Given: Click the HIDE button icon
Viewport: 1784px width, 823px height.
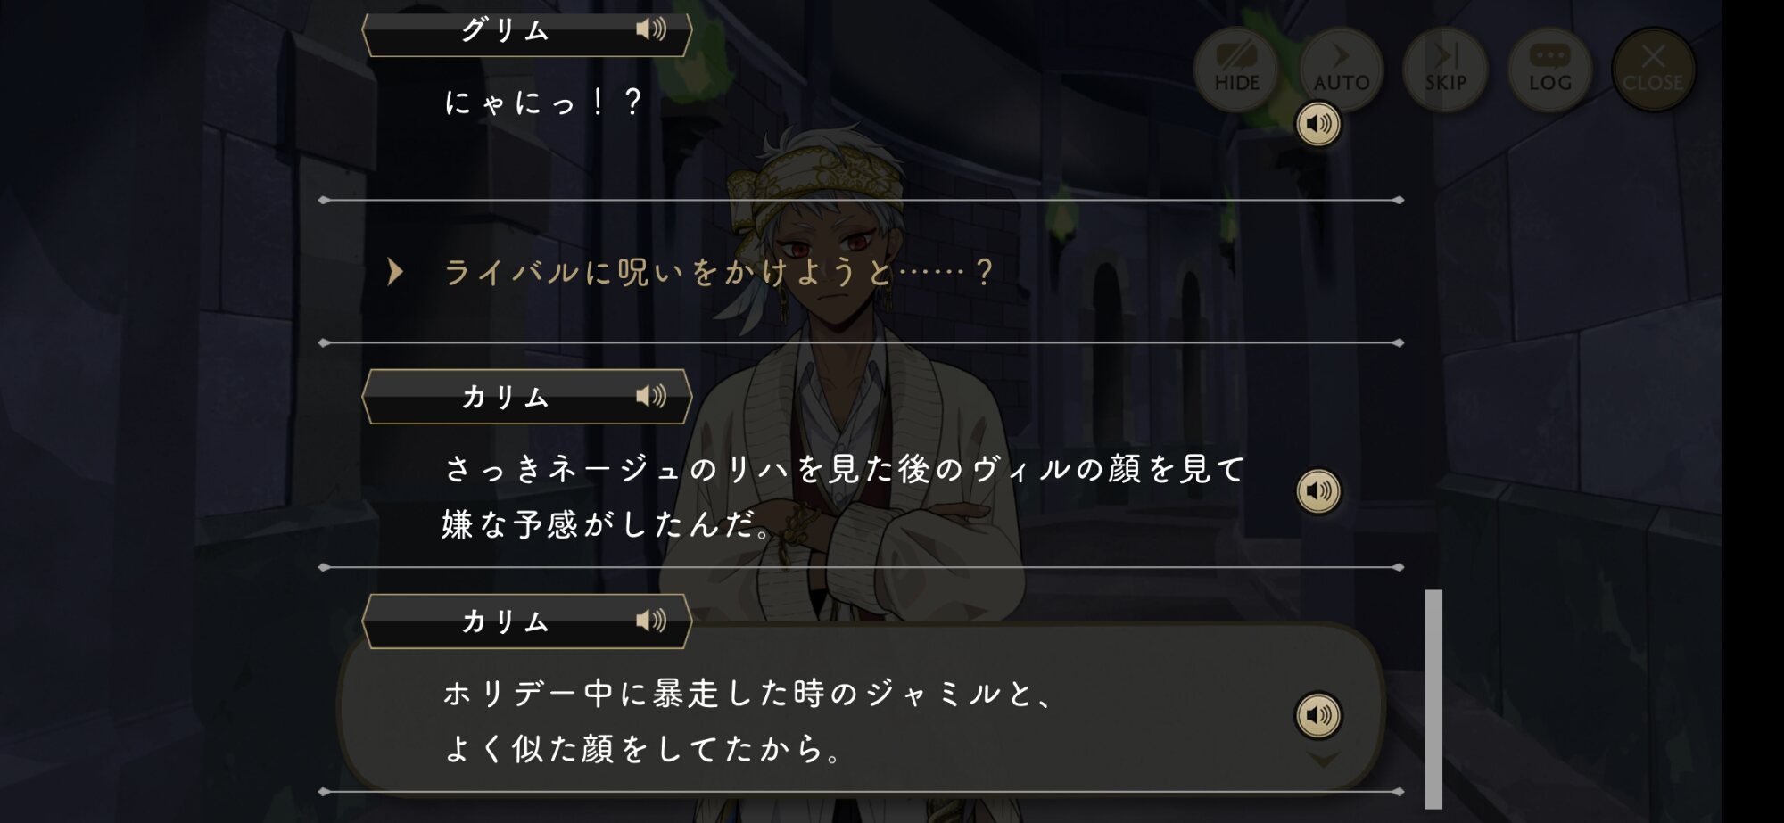Looking at the screenshot, I should pos(1236,70).
